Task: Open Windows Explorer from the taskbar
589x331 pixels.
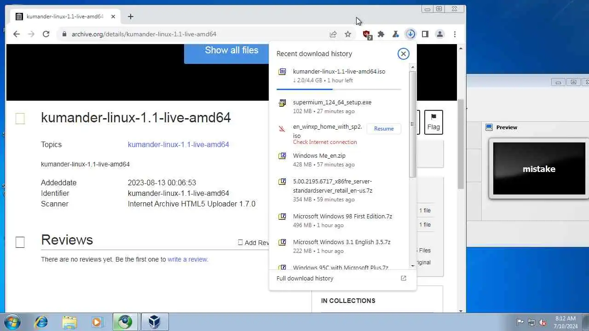Action: (x=69, y=322)
